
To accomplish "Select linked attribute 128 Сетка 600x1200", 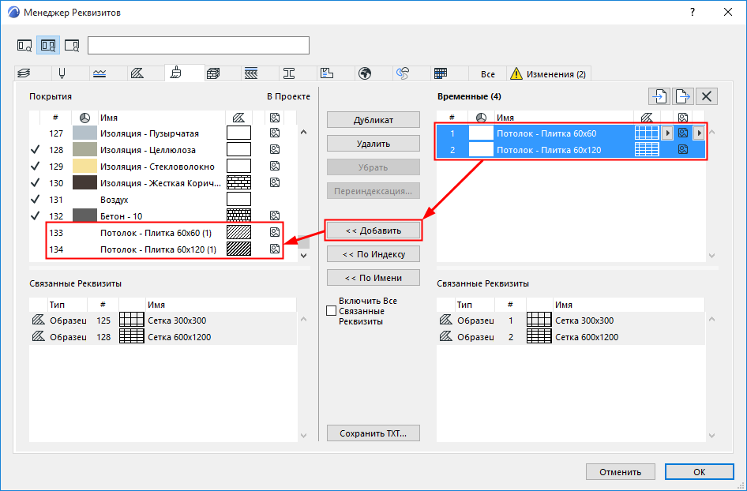I will point(163,337).
